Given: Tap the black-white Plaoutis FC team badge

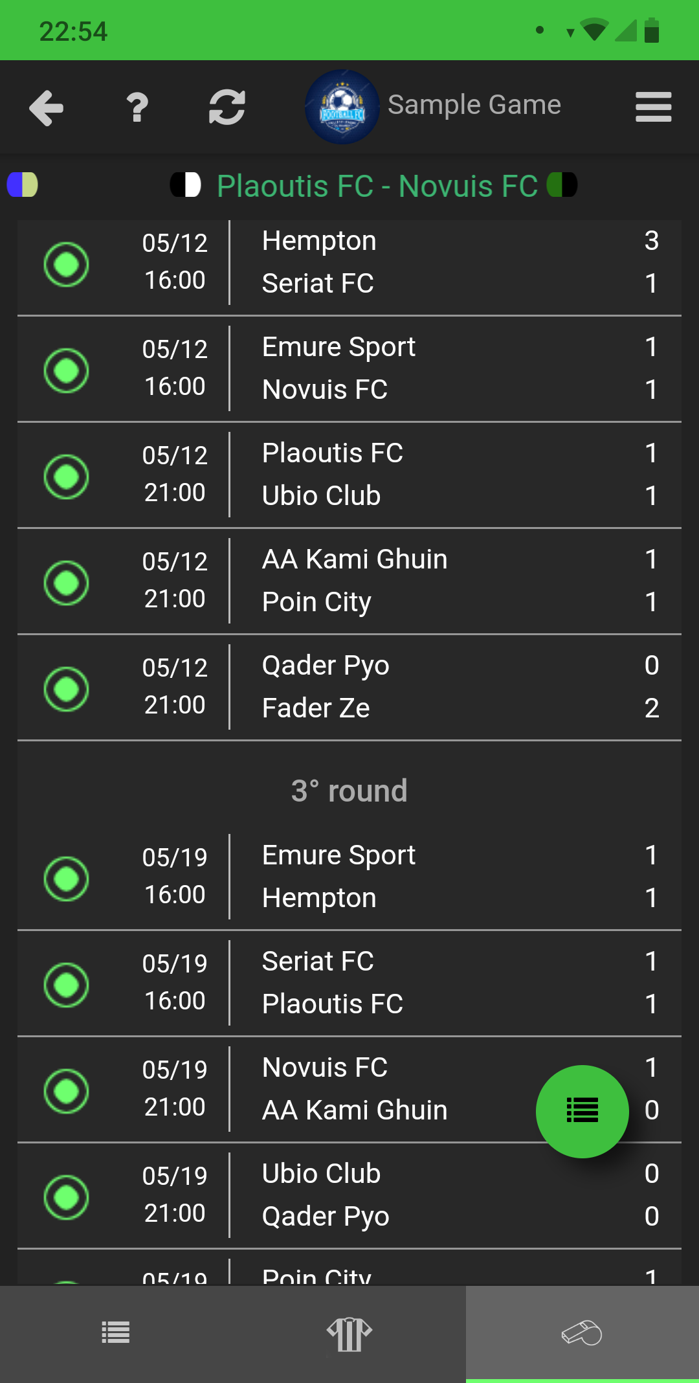Looking at the screenshot, I should tap(186, 185).
